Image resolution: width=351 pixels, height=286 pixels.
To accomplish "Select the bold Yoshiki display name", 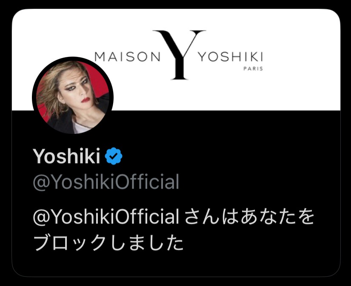I will [x=66, y=156].
